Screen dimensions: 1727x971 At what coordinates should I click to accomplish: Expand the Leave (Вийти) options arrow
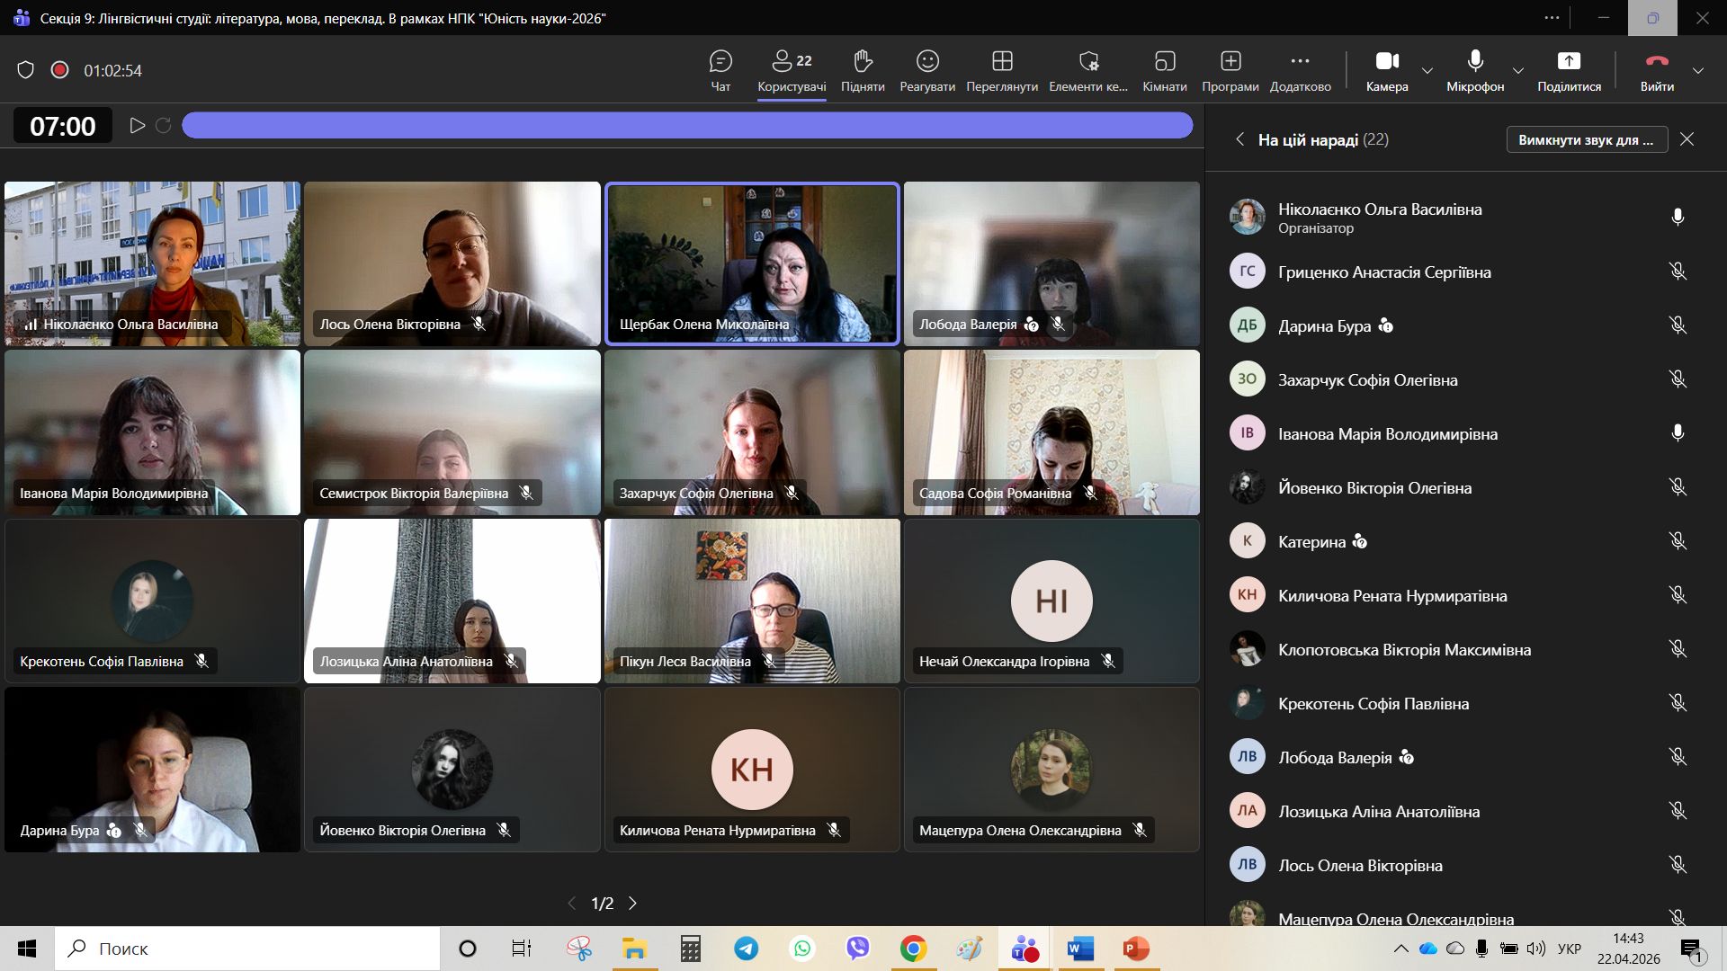click(x=1698, y=70)
